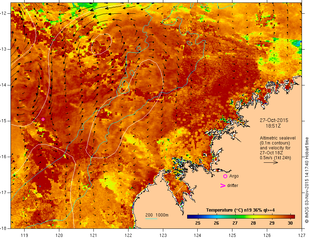
Task: Click the "and velocity for" caption line
Action: 275,148
